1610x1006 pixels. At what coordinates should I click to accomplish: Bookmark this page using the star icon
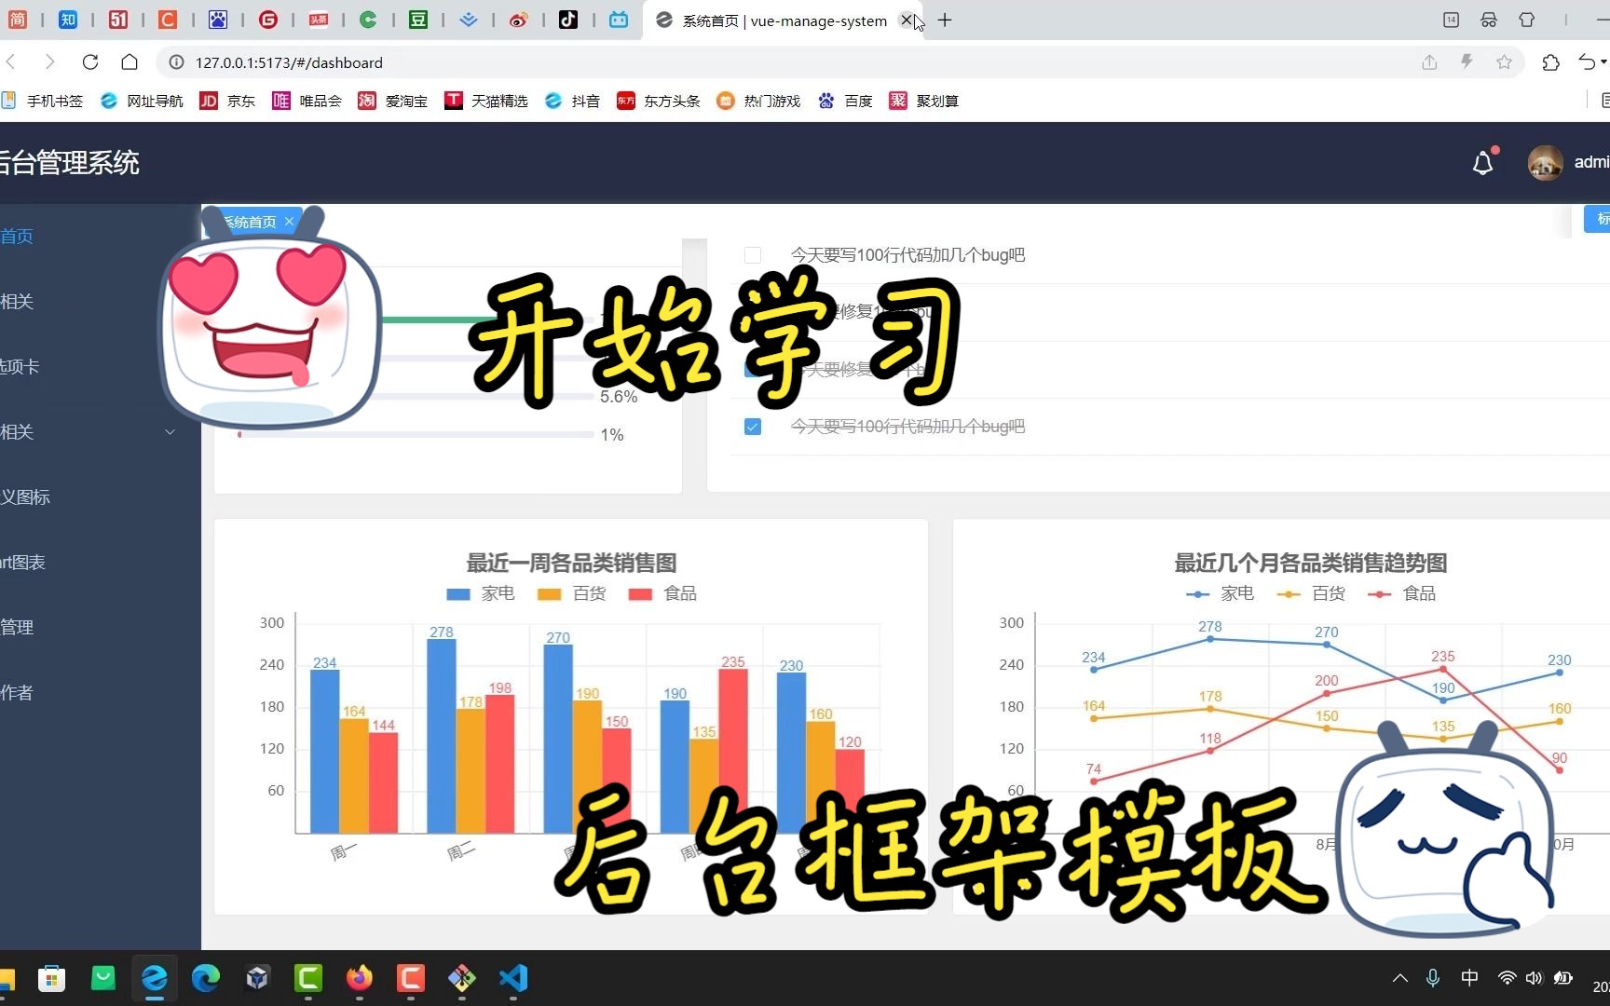[1504, 62]
